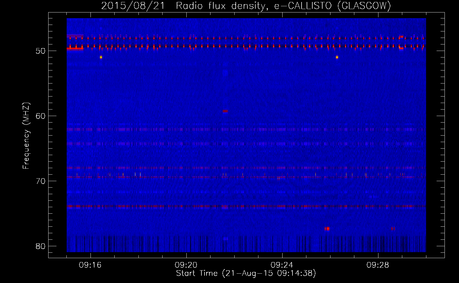Select the 09:24 time tick label
Screen dimensions: 459x283
[x=282, y=265]
